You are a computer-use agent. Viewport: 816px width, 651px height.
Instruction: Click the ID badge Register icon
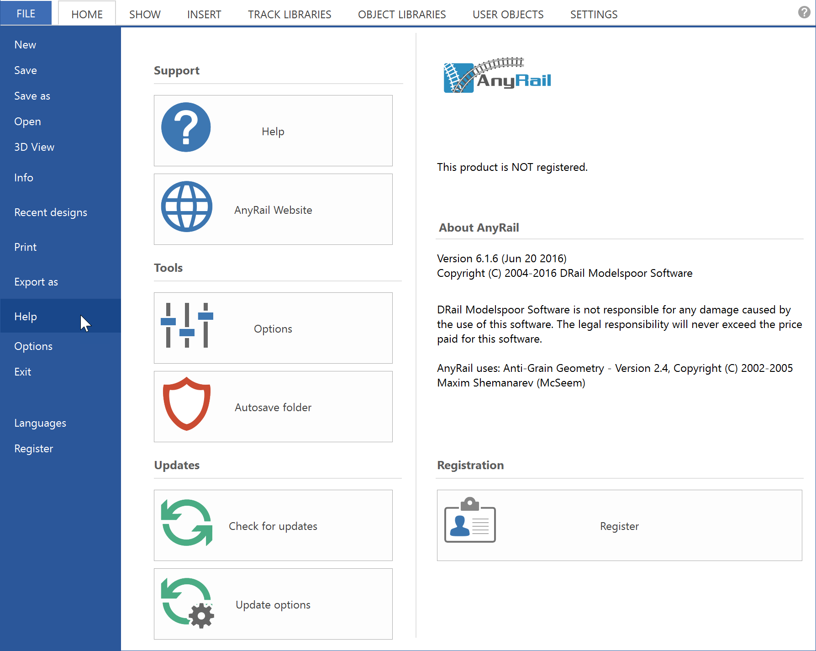tap(470, 520)
